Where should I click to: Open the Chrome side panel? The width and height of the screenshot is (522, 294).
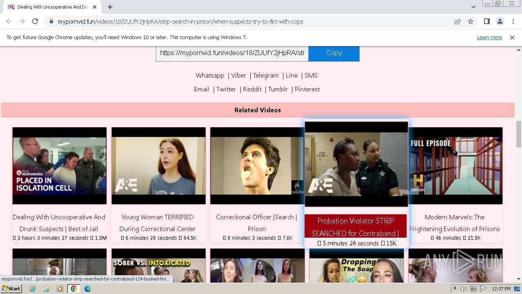click(x=487, y=22)
